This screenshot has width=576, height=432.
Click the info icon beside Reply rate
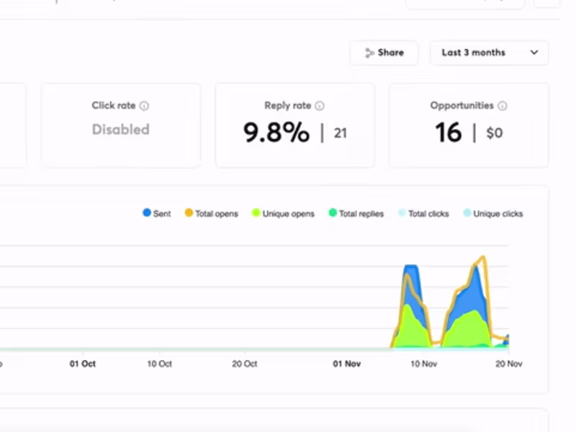(320, 106)
